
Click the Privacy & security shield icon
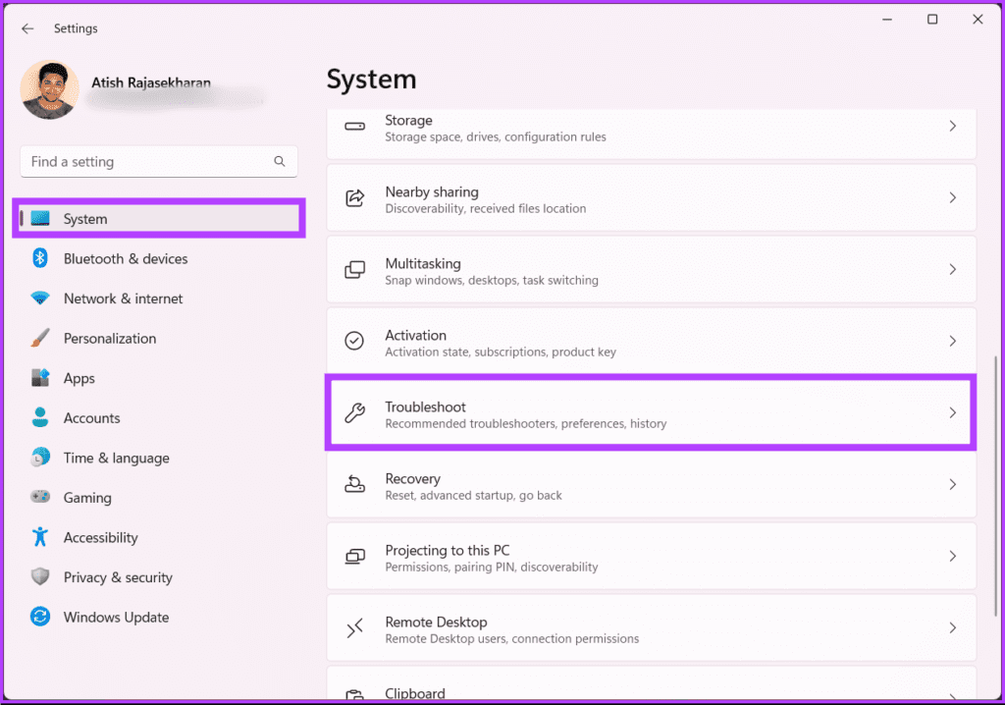tap(40, 576)
